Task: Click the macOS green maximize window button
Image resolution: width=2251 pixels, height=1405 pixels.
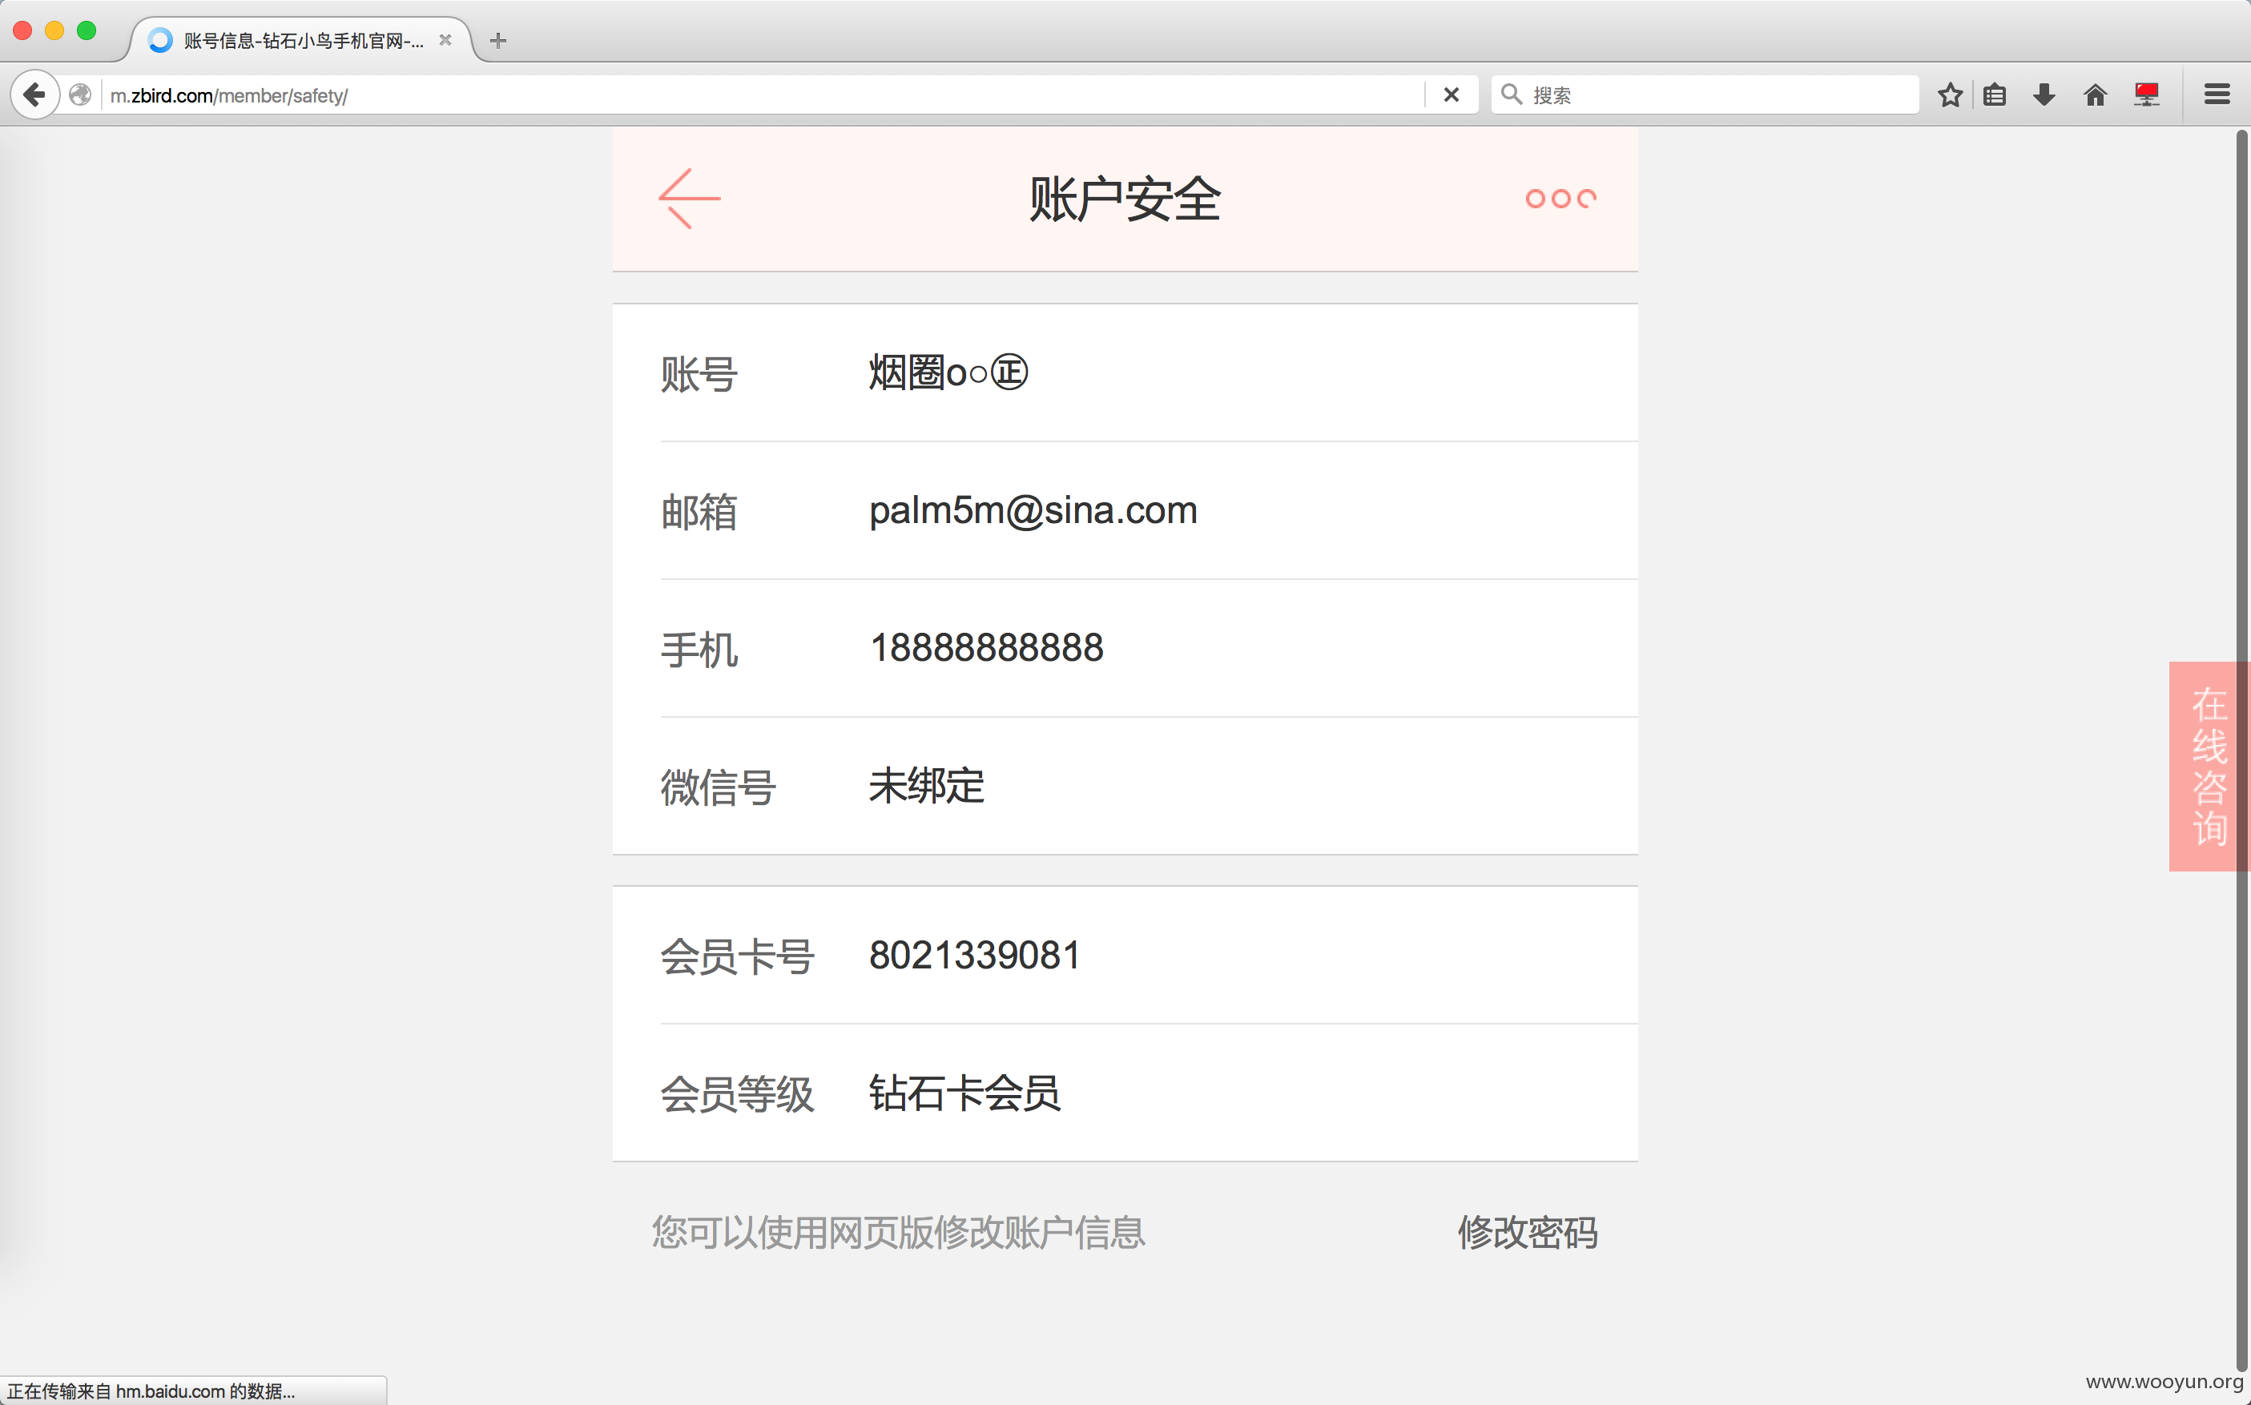Action: click(x=87, y=30)
